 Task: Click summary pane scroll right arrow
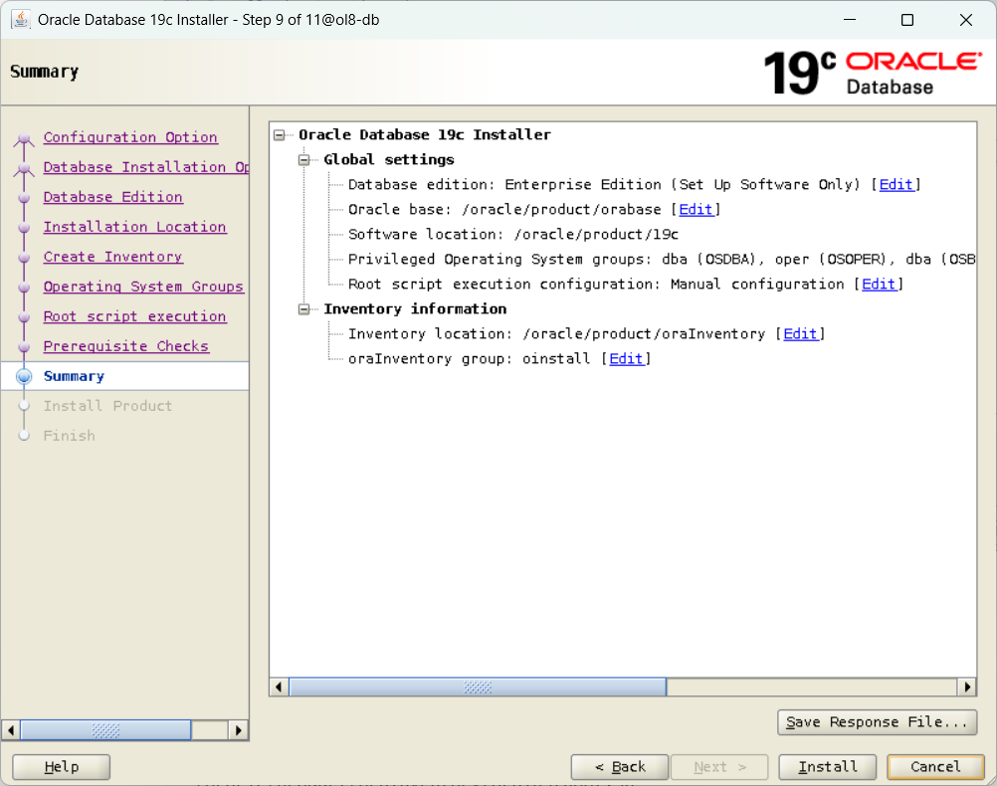point(967,687)
